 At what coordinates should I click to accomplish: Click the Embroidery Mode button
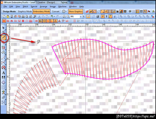tap(41, 11)
